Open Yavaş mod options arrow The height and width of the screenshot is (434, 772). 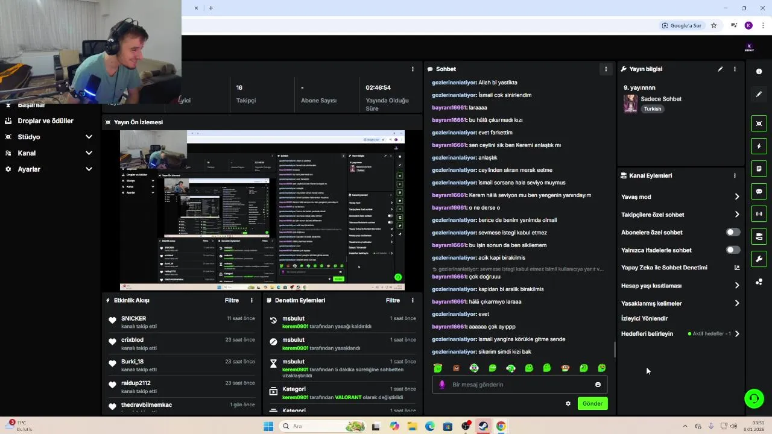[x=736, y=197]
